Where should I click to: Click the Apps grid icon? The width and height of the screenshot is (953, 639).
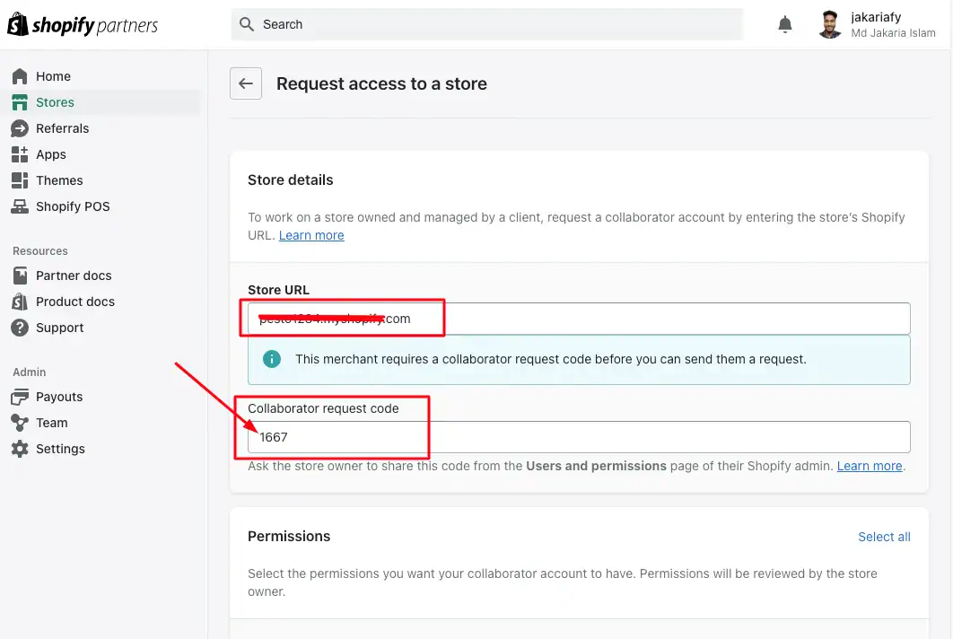(20, 154)
